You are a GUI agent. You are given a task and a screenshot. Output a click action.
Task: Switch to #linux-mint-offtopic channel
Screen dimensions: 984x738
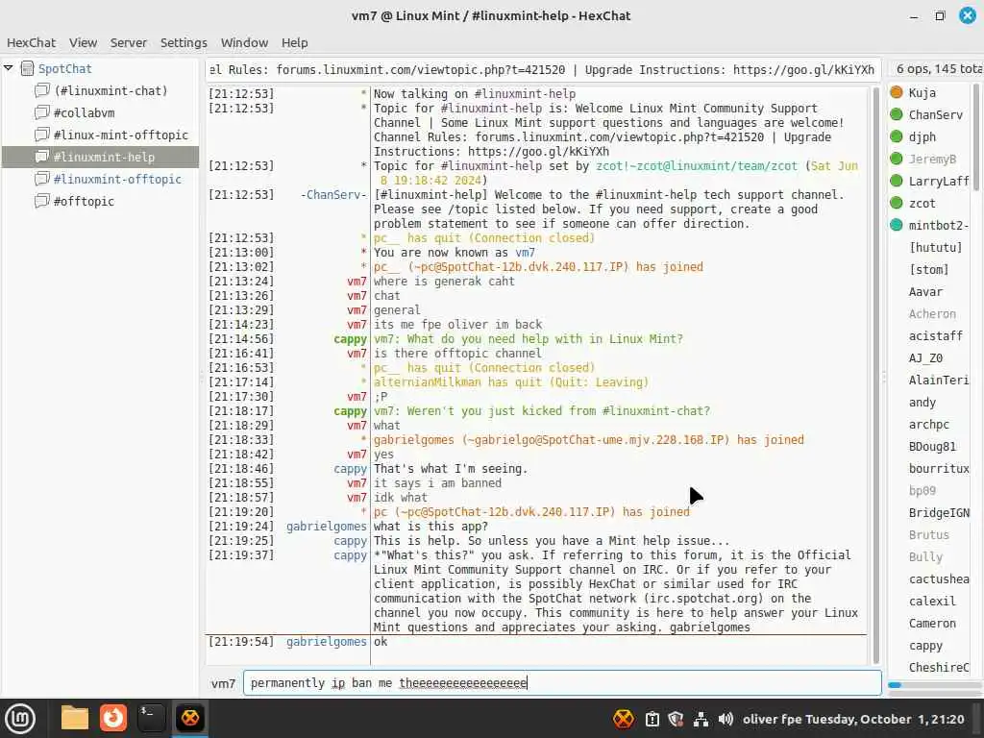tap(120, 135)
